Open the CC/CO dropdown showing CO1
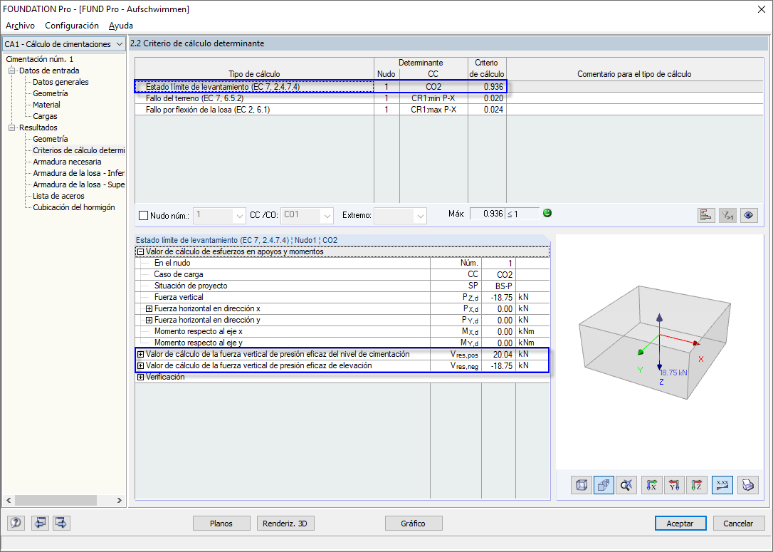Viewport: 773px width, 552px height. [307, 215]
